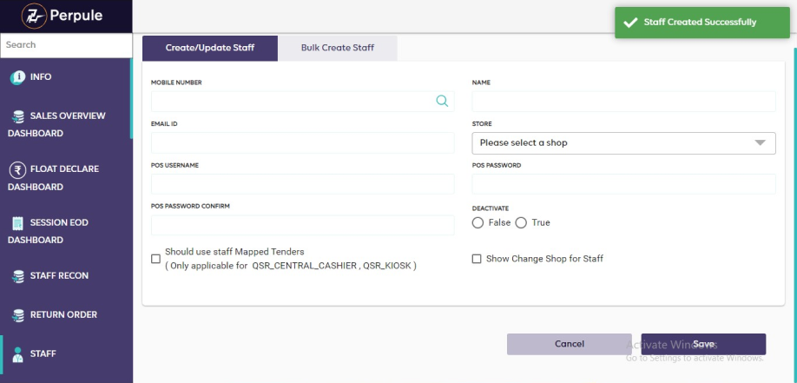Open the Please select a shop dropdown

[x=623, y=143]
